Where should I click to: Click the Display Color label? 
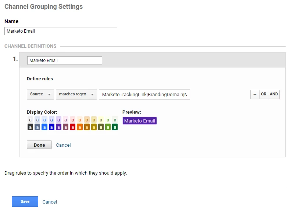42,112
